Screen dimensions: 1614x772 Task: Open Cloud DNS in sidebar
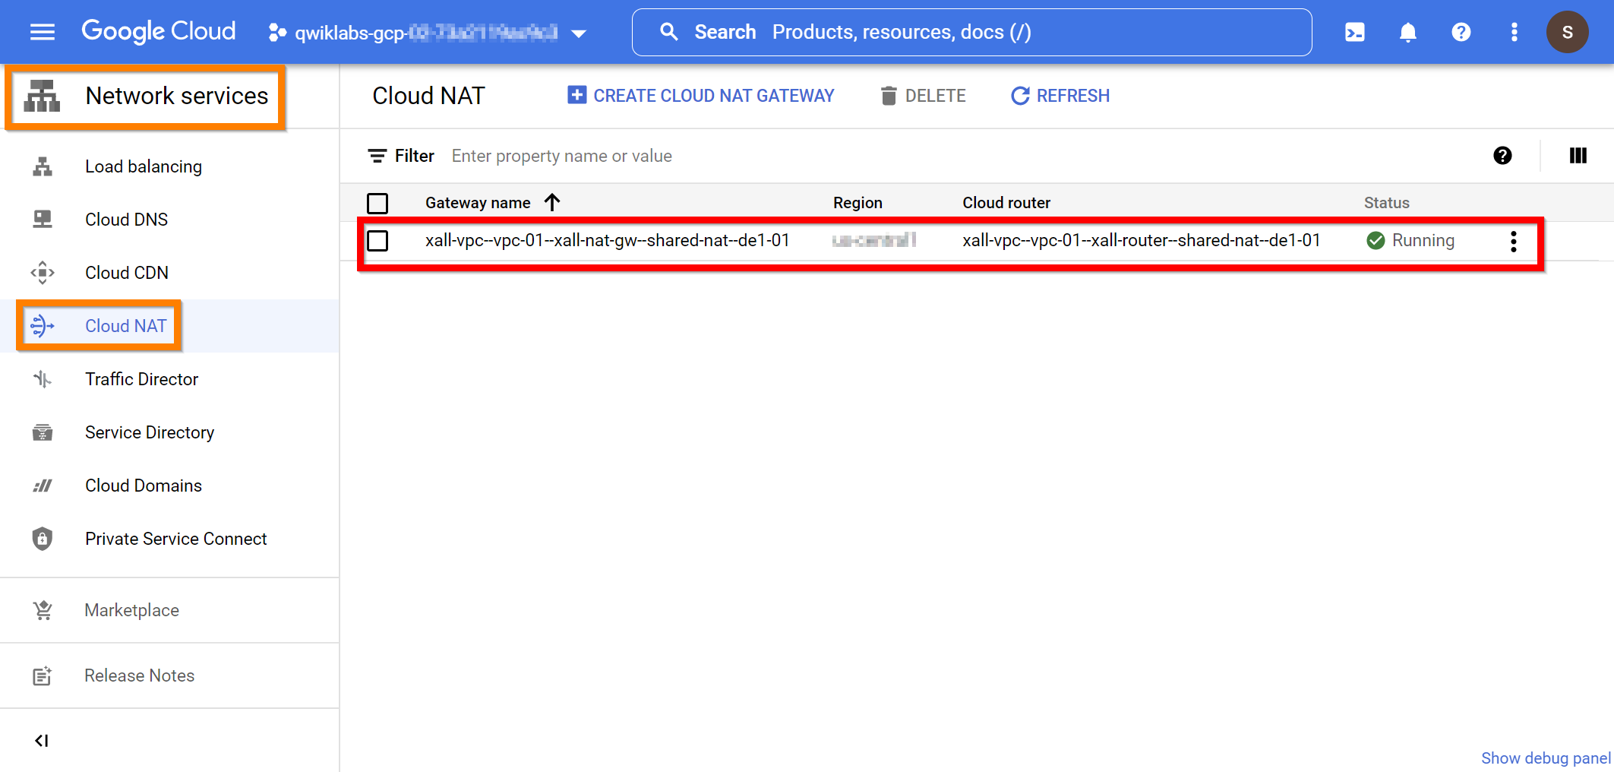click(127, 220)
